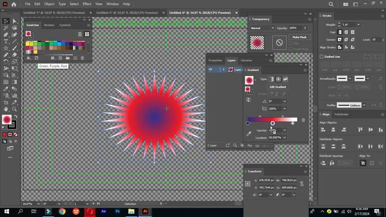386x217 pixels.
Task: Open the gradient aspect ratio dropdown
Action: (x=285, y=108)
